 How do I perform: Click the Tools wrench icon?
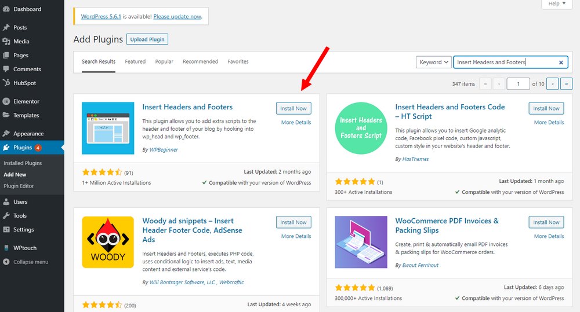click(x=6, y=216)
